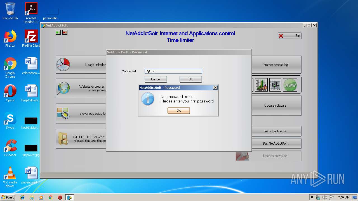
Task: Switch to NetAddictSoft taskbar button
Action: (69, 197)
